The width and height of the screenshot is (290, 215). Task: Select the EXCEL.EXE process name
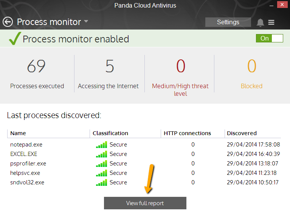24,154
